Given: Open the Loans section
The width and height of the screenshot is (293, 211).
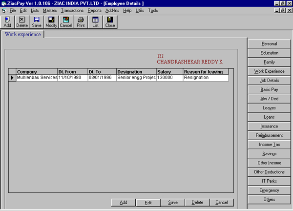Looking at the screenshot, I should click(x=269, y=117).
